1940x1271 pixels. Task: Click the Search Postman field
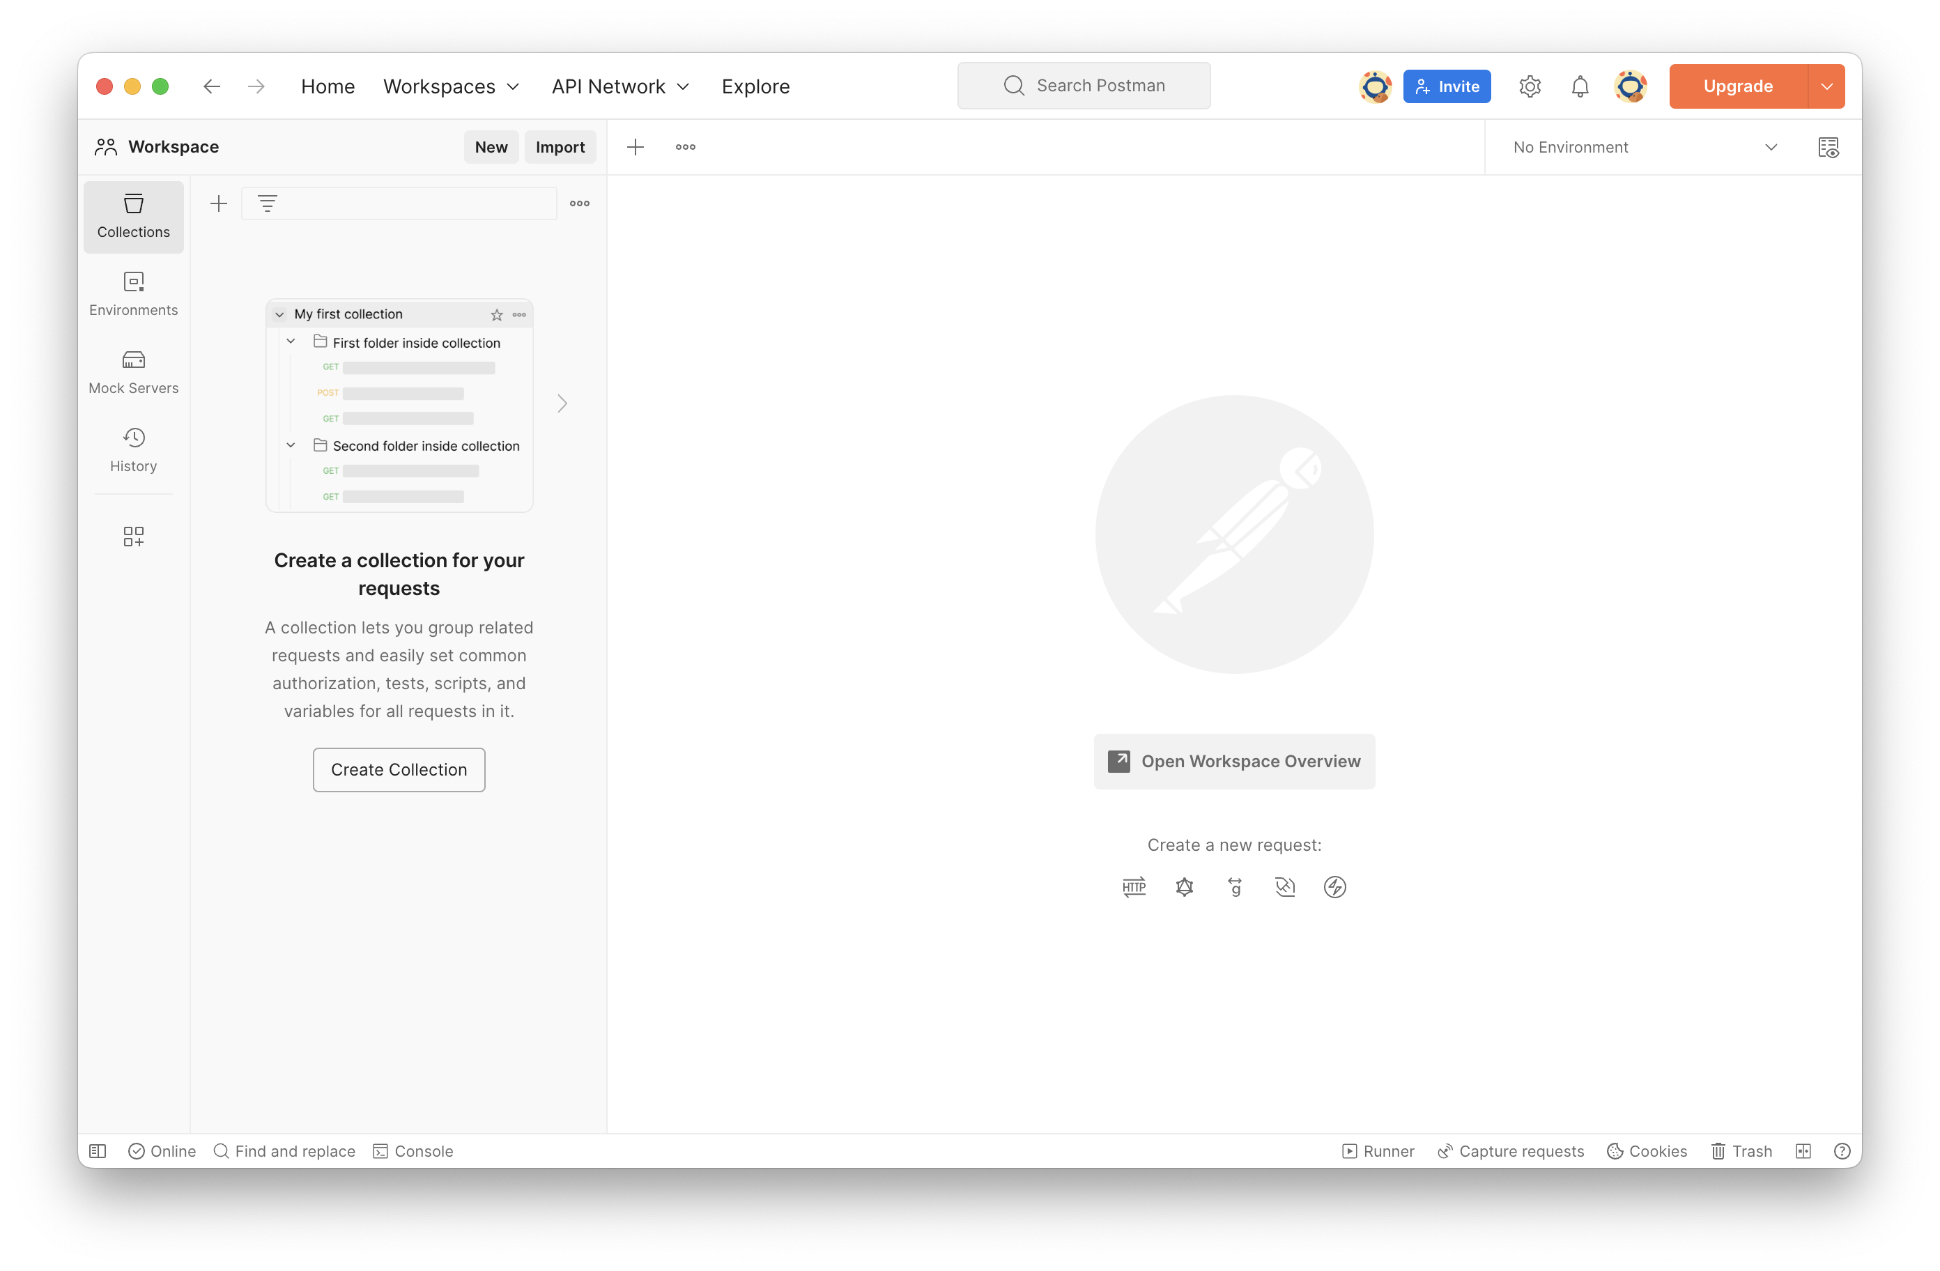click(1084, 86)
